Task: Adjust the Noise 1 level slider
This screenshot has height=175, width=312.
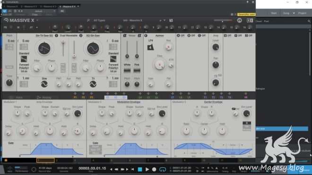Action: [x=127, y=49]
